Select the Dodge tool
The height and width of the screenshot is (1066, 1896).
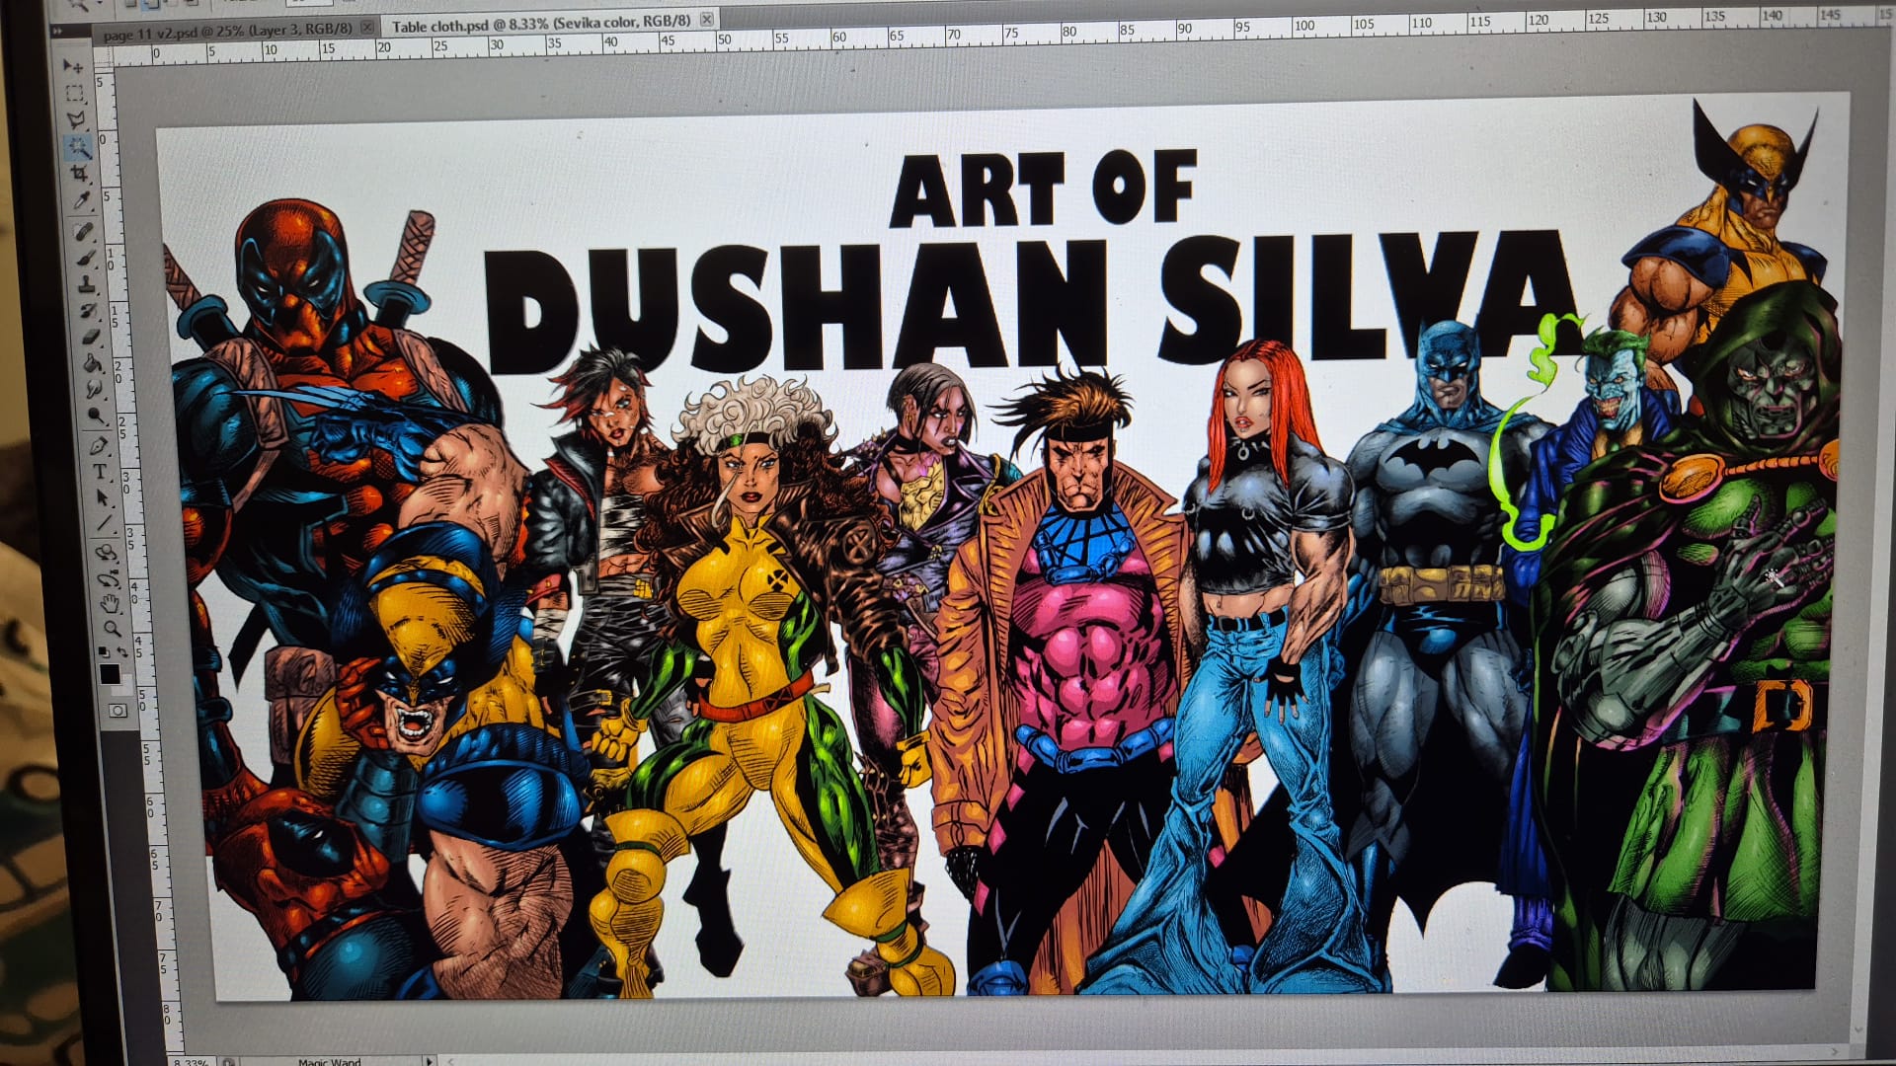pos(97,415)
